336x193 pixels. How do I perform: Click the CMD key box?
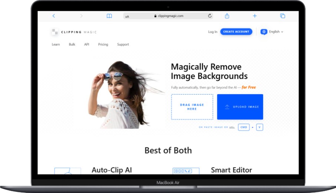[x=244, y=127]
